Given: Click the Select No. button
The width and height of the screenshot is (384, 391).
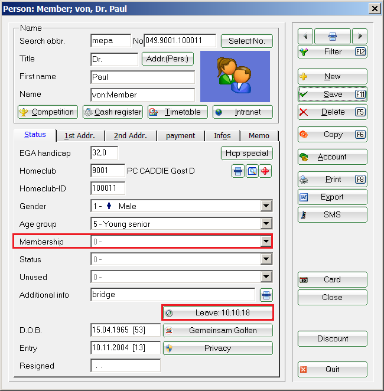Looking at the screenshot, I should [x=247, y=41].
